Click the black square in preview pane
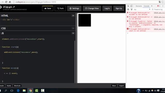This screenshot has height=93, width=165. (85, 20)
